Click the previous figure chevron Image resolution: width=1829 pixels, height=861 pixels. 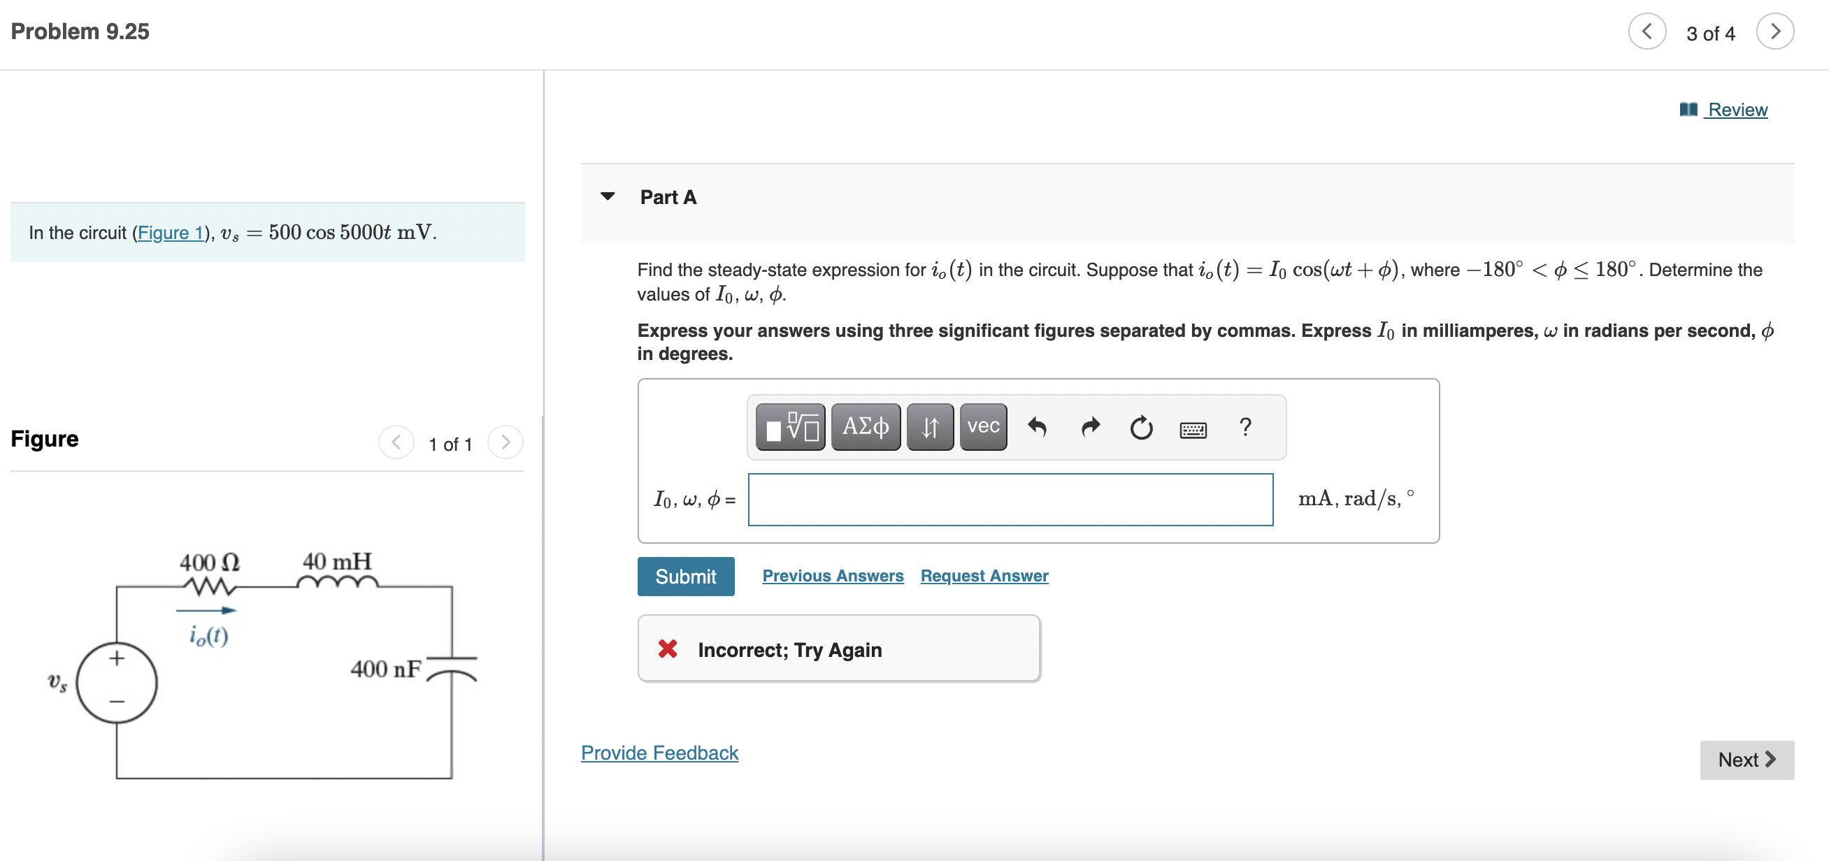tap(396, 443)
